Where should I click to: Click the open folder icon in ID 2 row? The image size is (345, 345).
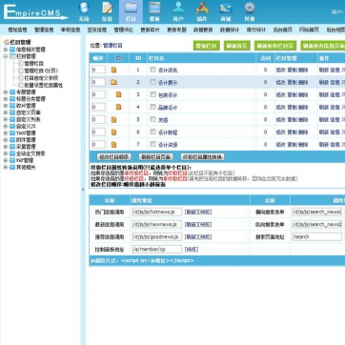coord(113,82)
